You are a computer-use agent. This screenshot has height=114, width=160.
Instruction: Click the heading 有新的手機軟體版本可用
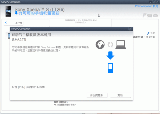point(31,35)
